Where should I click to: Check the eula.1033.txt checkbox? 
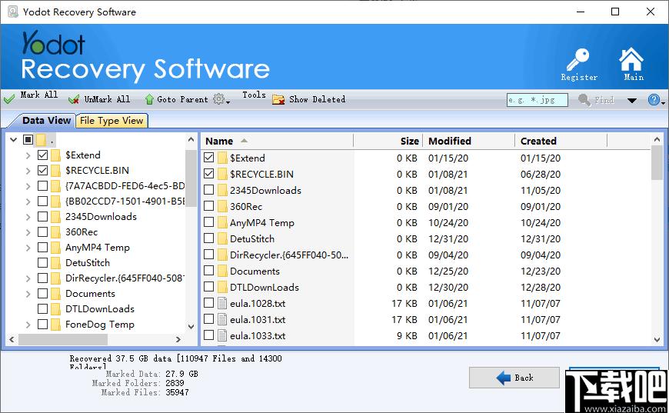[208, 335]
